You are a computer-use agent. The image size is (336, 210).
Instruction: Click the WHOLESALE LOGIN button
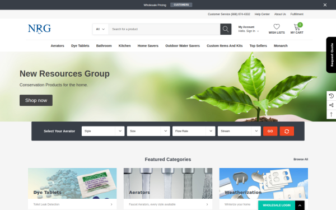(277, 206)
